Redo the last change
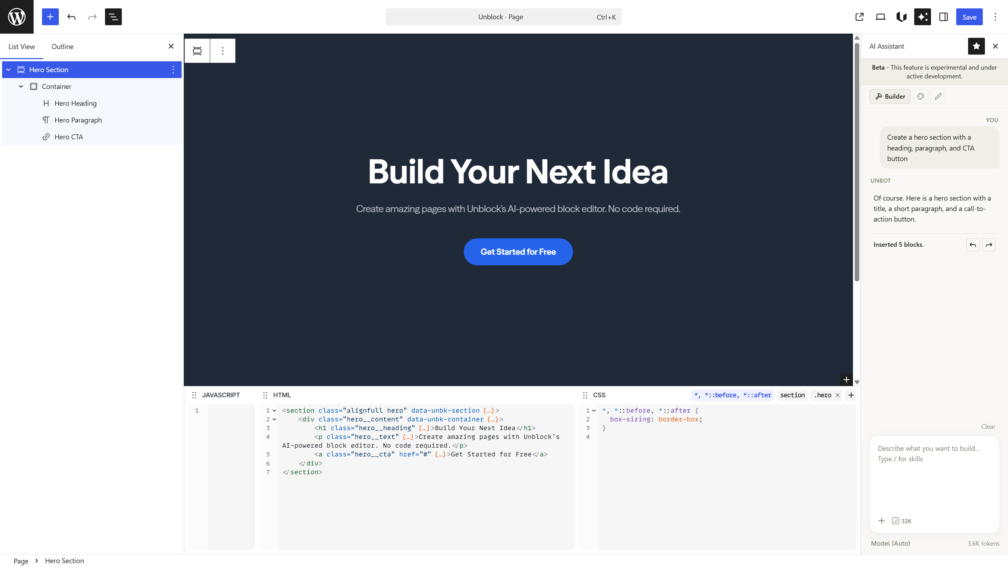Screen dimensions: 1008x567 pyautogui.click(x=92, y=17)
